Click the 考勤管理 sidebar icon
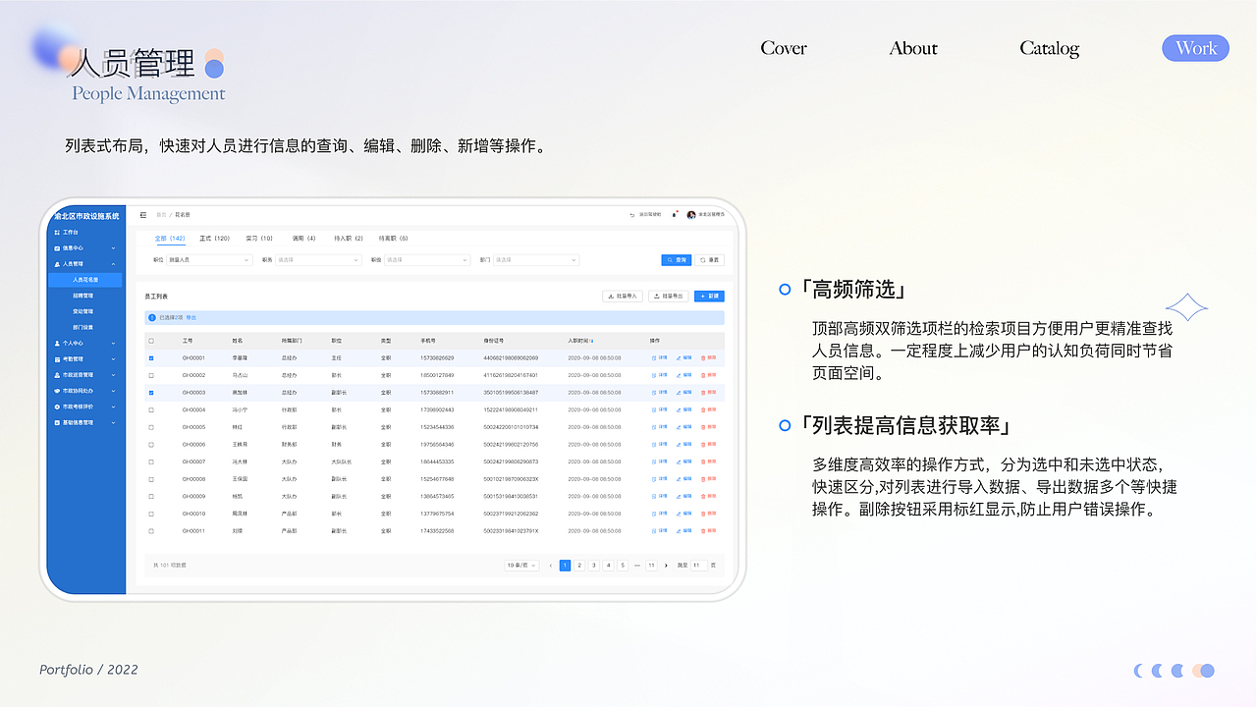The height and width of the screenshot is (707, 1257). (x=57, y=359)
